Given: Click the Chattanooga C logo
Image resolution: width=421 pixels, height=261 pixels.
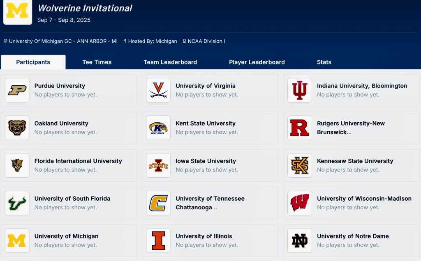Looking at the screenshot, I should pos(158,203).
